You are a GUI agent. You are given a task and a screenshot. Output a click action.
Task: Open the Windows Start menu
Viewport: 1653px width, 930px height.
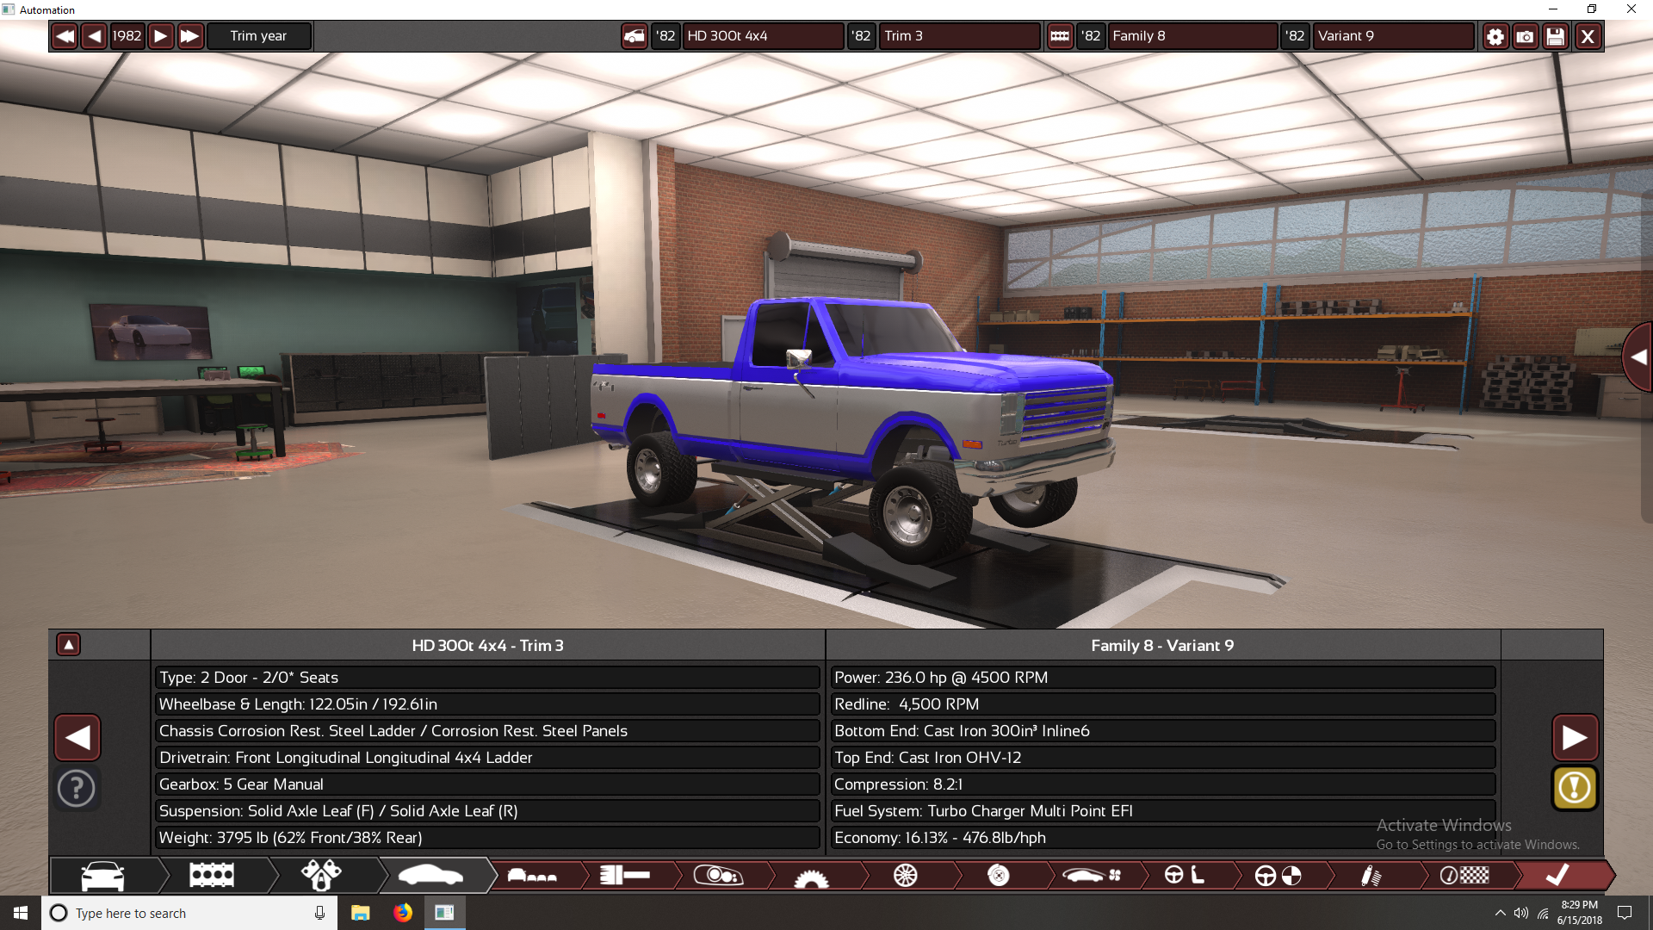click(x=21, y=913)
